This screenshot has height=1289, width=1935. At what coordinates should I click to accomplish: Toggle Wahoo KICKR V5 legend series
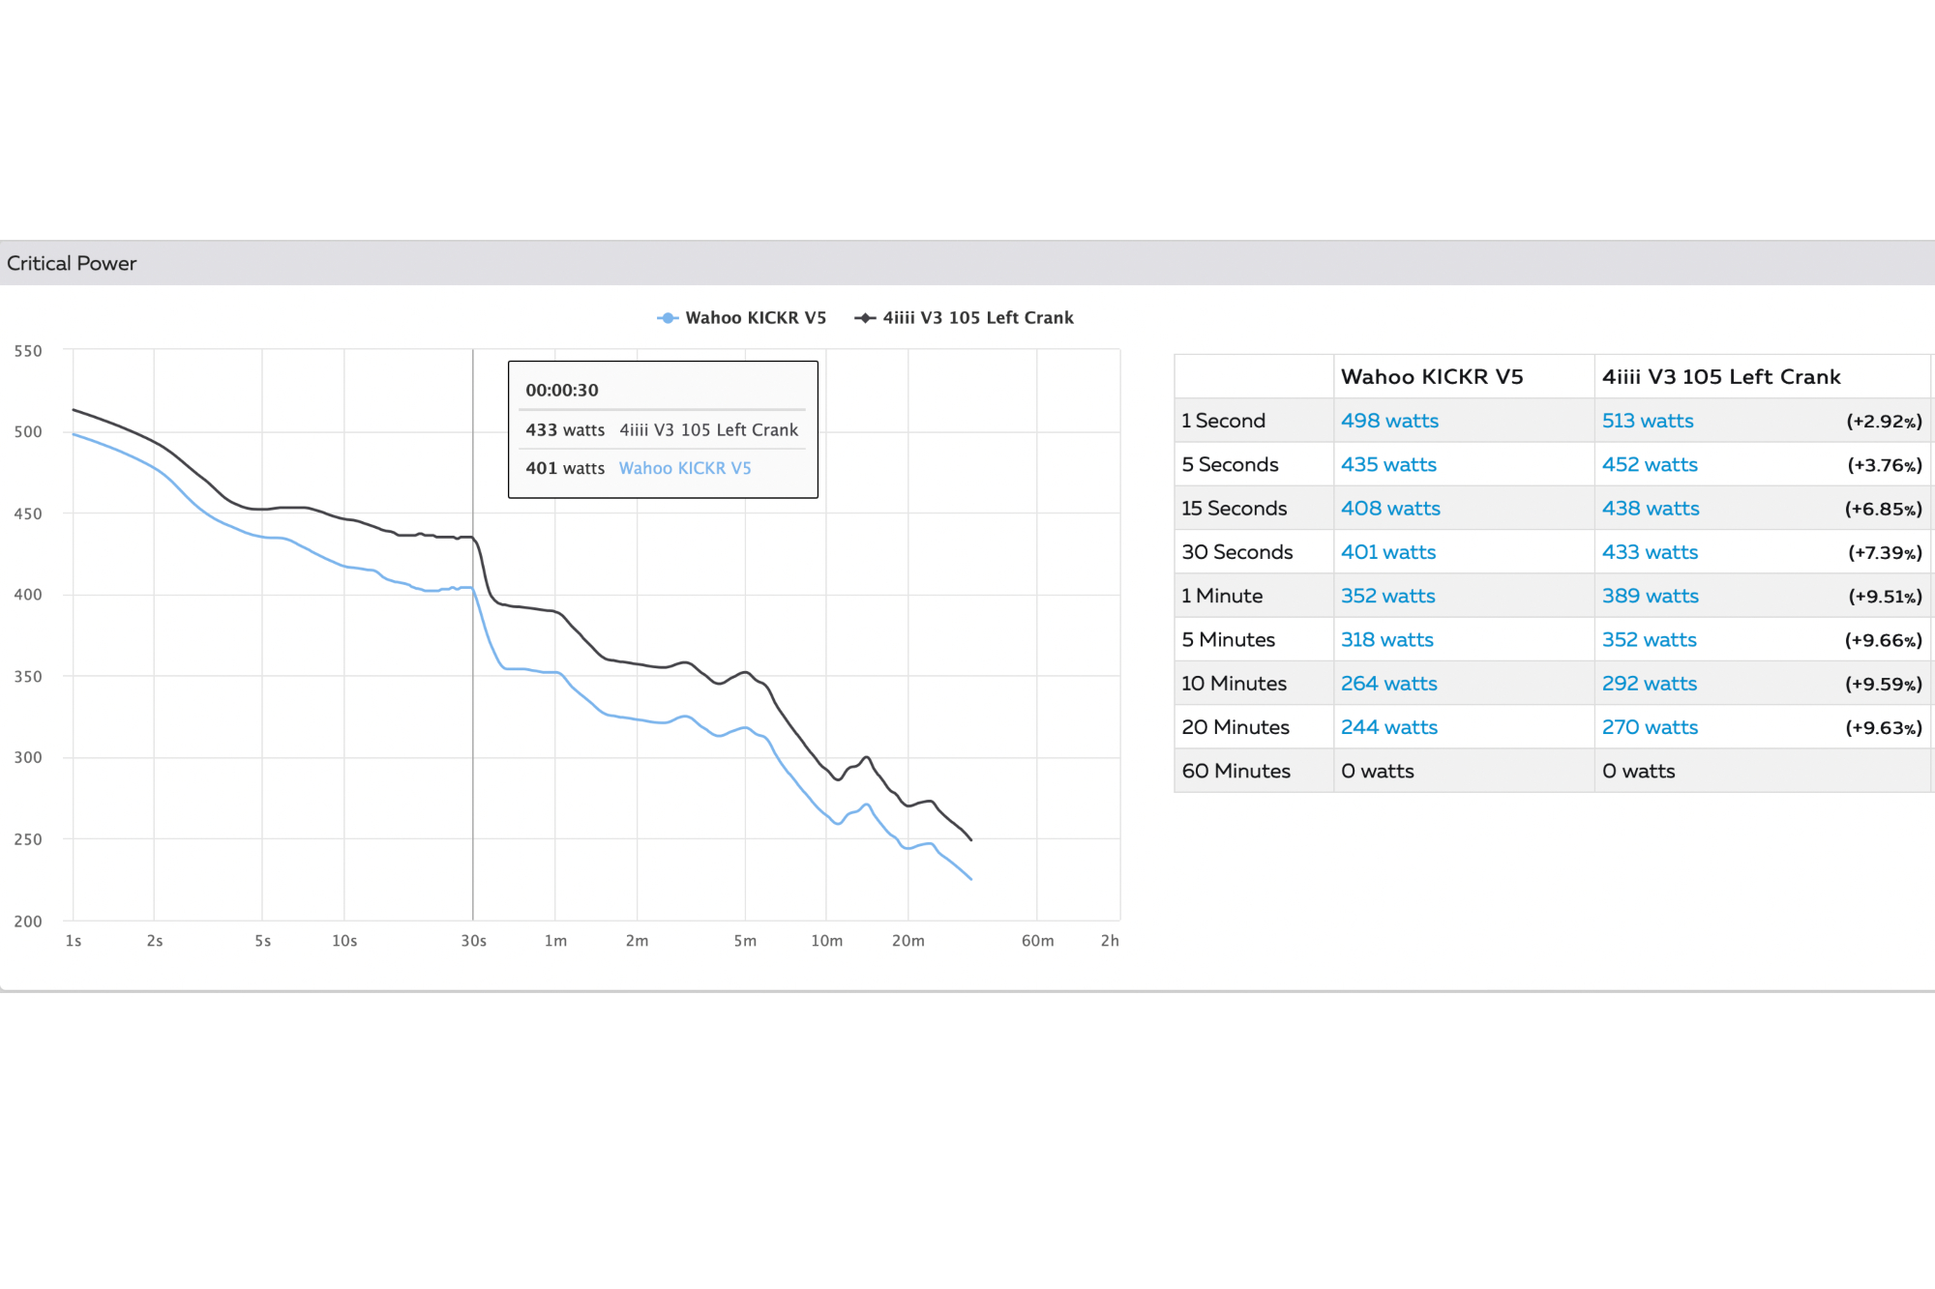tap(742, 318)
